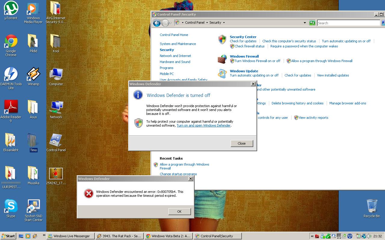
Task: Open Adobe Reader 9 shortcut
Action: [11, 107]
